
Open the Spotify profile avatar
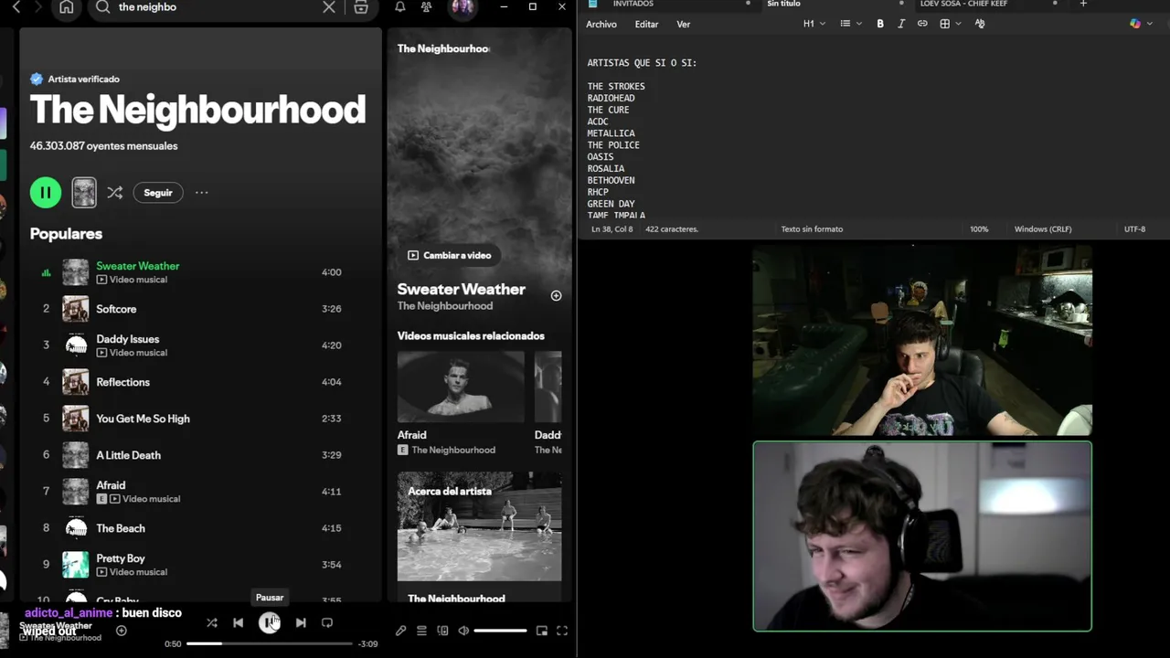[463, 7]
